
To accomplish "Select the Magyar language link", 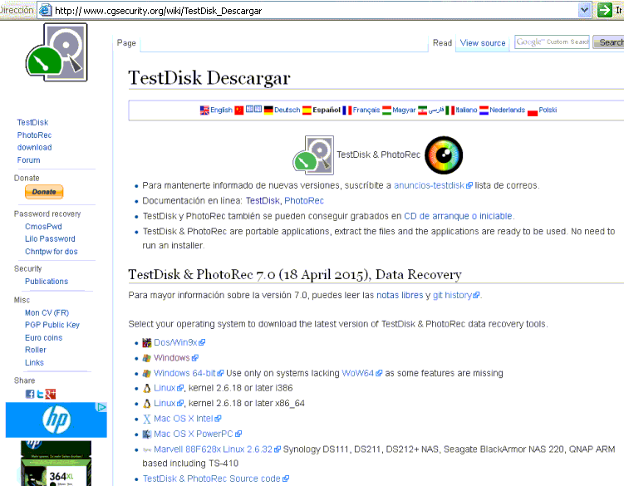I will pyautogui.click(x=404, y=110).
